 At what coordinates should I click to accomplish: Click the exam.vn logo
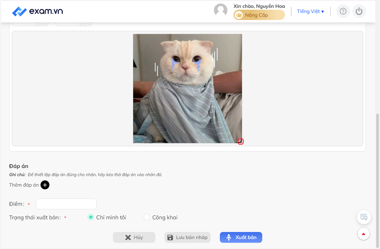[x=37, y=11]
